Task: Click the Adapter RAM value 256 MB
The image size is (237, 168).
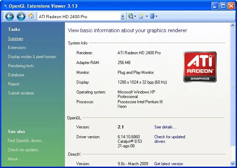Action: point(124,63)
